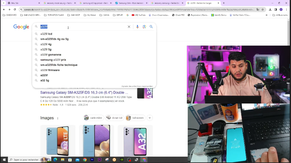Open the Registration iRemo bookmark
This screenshot has height=163, width=291.
pyautogui.click(x=198, y=15)
